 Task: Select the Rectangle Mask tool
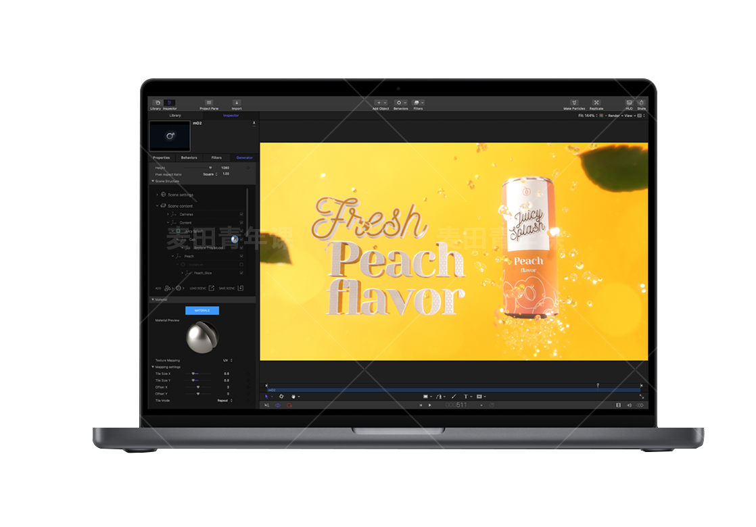(479, 397)
